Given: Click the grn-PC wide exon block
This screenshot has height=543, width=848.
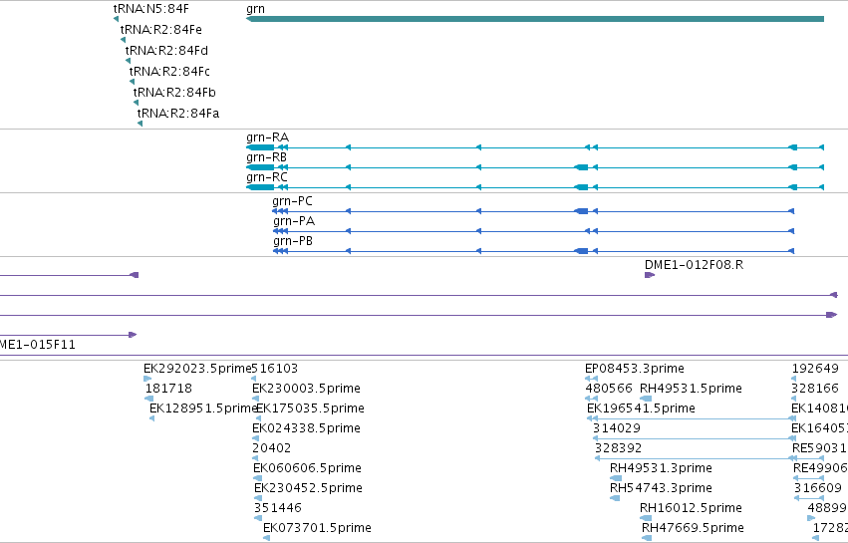Looking at the screenshot, I should (x=581, y=211).
